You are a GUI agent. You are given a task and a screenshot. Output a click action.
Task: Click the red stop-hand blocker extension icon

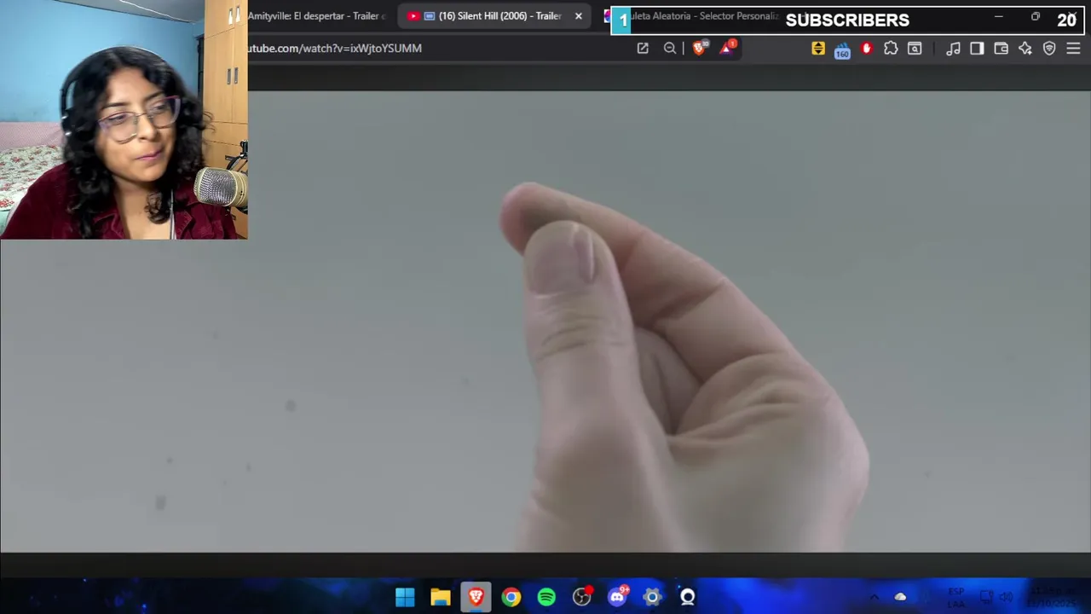[x=867, y=49]
